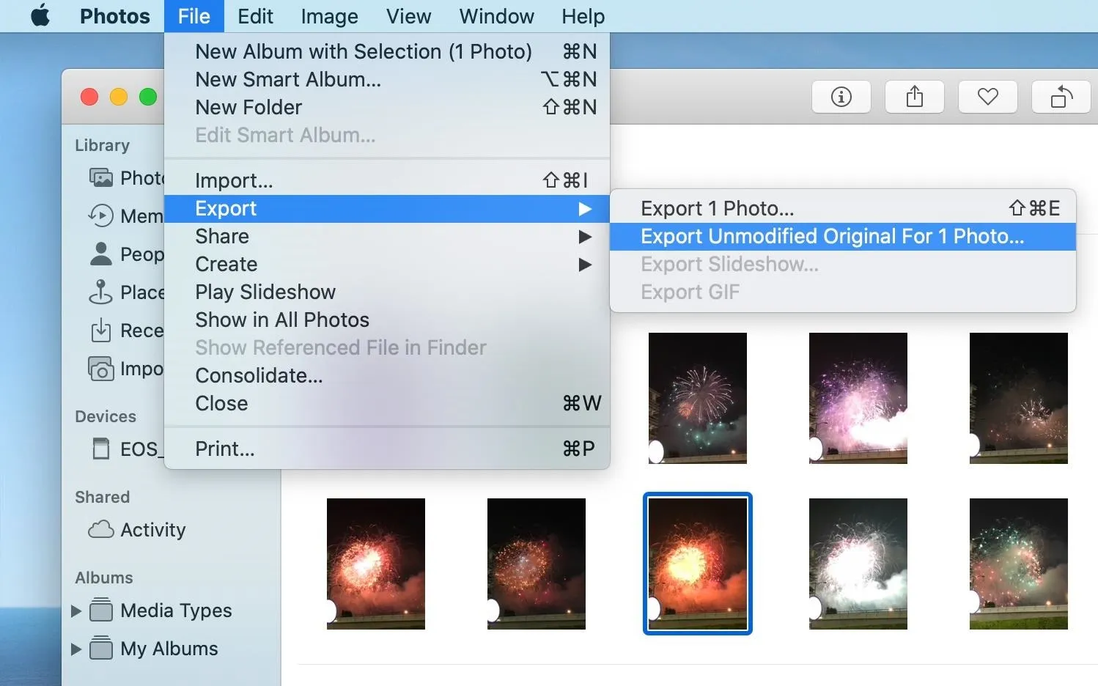
Task: Choose New Smart Album...
Action: point(387,79)
